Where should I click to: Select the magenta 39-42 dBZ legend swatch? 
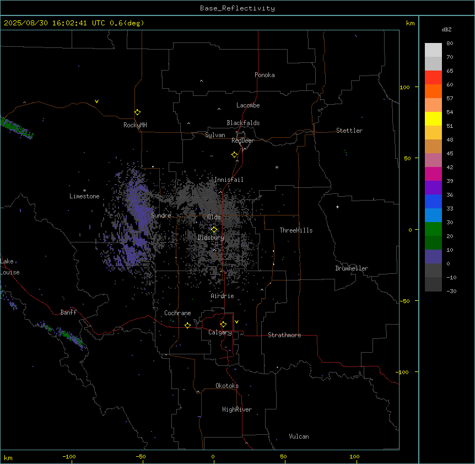point(433,174)
